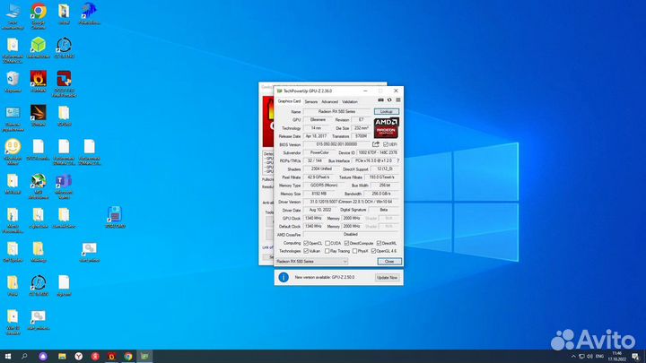
Task: Select the Recycle Bin desktop icon
Action: click(13, 82)
